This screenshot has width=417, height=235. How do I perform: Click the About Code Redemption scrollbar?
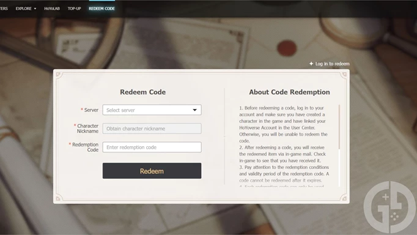pyautogui.click(x=339, y=127)
